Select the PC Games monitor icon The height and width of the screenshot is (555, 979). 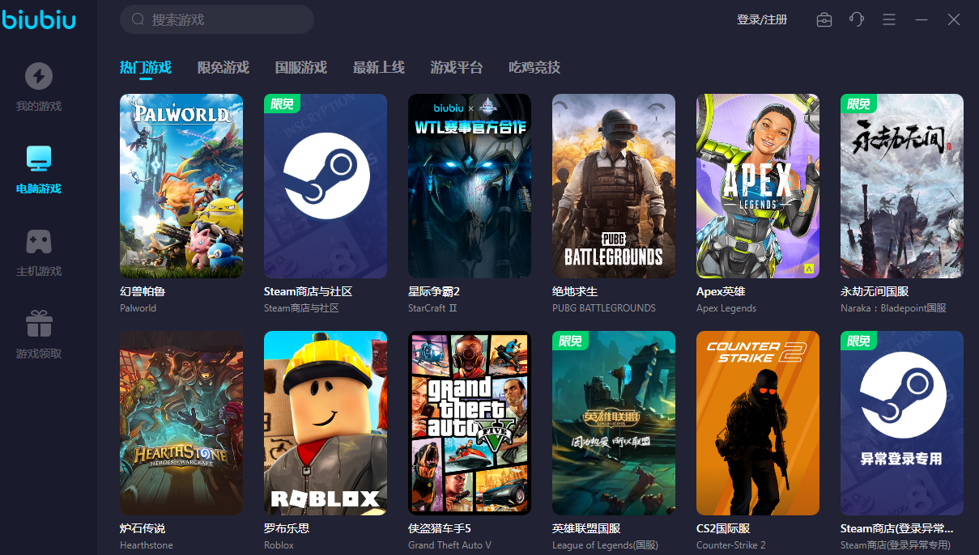39,159
